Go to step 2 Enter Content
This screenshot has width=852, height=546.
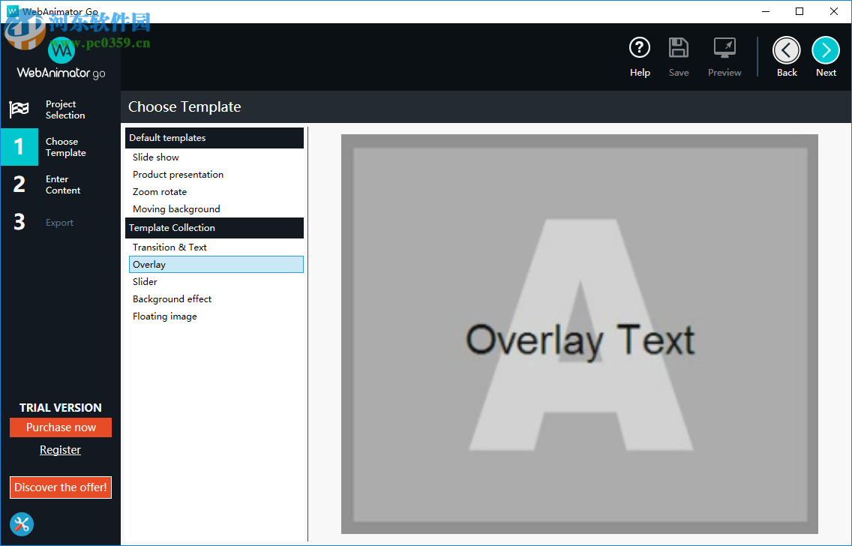pyautogui.click(x=60, y=184)
